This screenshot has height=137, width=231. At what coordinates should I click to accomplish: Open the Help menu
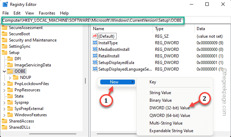[64, 13]
